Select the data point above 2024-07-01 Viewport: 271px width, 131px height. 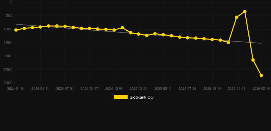[x=65, y=26]
